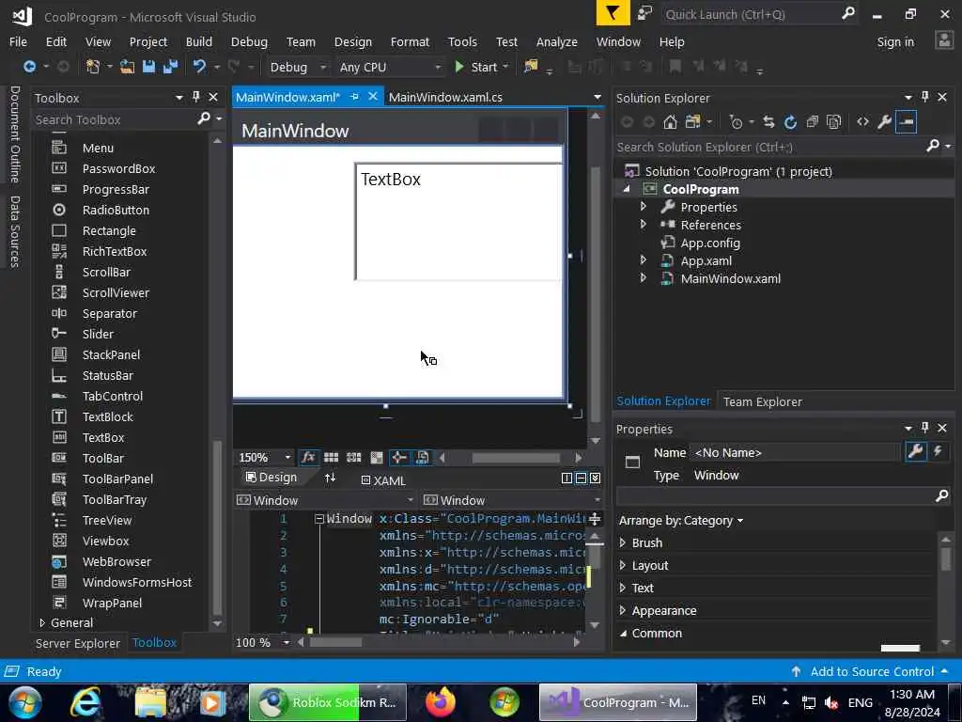
Task: Open Firefox from the taskbar
Action: (440, 702)
